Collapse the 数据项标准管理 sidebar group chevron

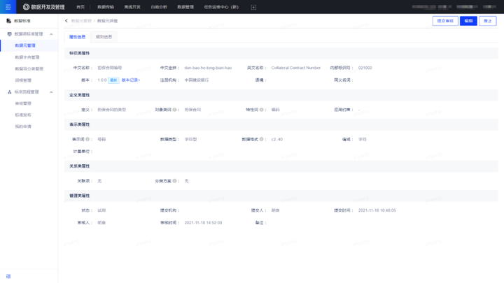[x=51, y=34]
